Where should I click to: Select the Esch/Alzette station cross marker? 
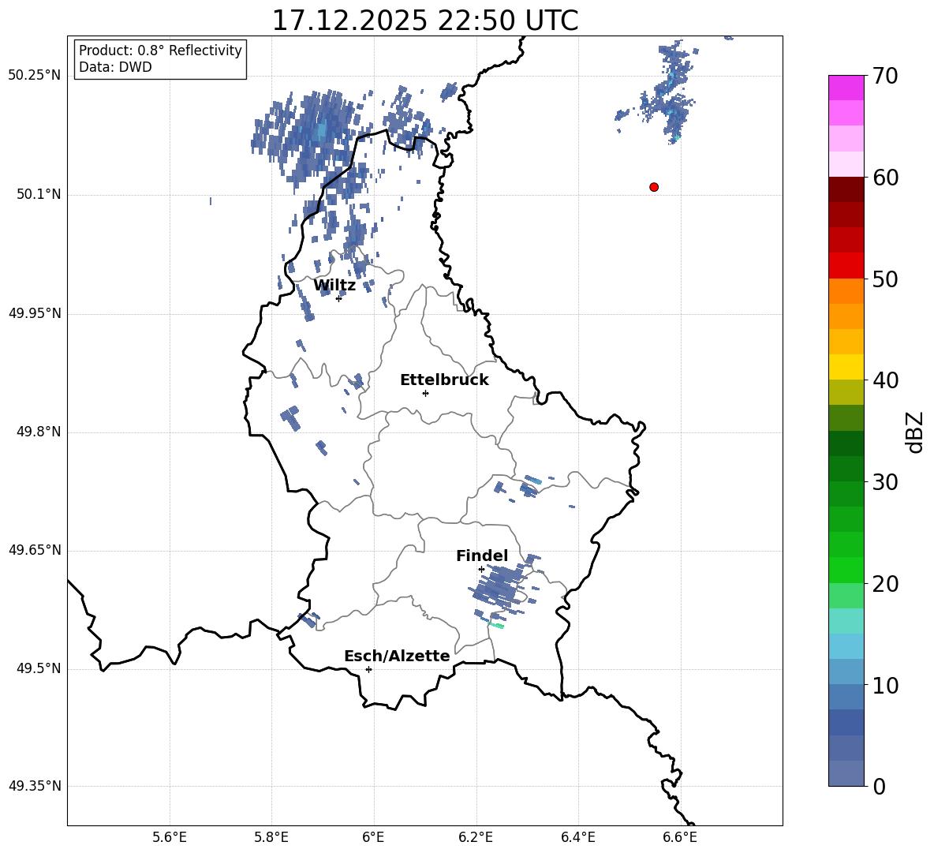coord(368,669)
